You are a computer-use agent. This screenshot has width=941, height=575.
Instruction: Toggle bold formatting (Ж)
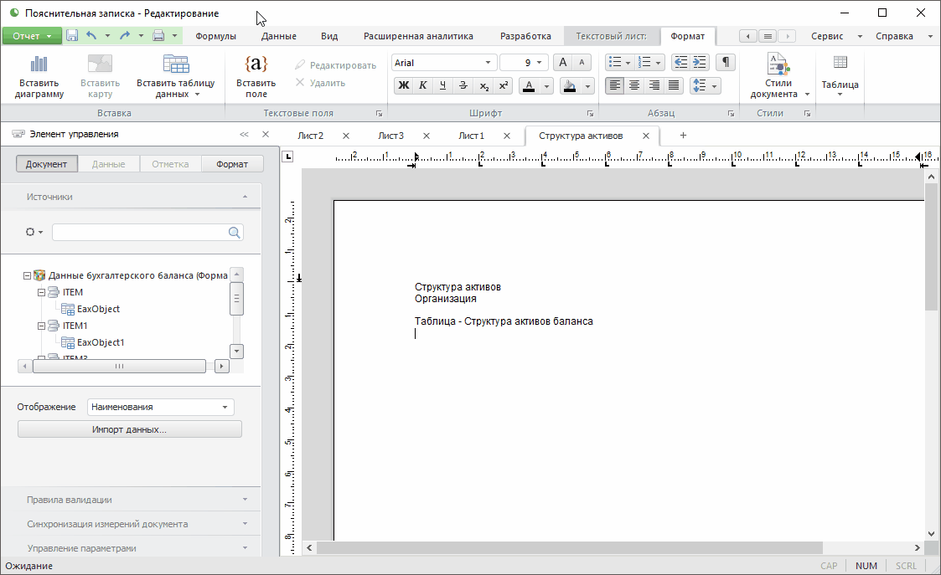click(x=404, y=85)
